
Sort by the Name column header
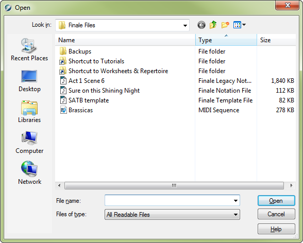(125, 40)
